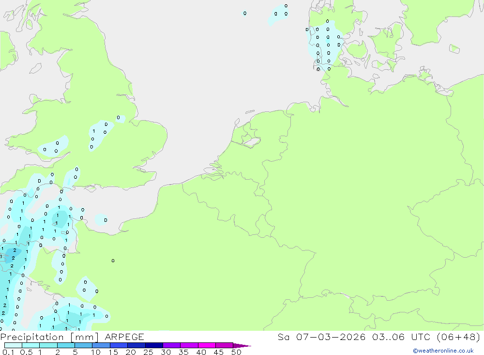Click the 0.5–1 mm legend color swatch
Screen dimensions: 484x355
pyautogui.click(x=31, y=345)
